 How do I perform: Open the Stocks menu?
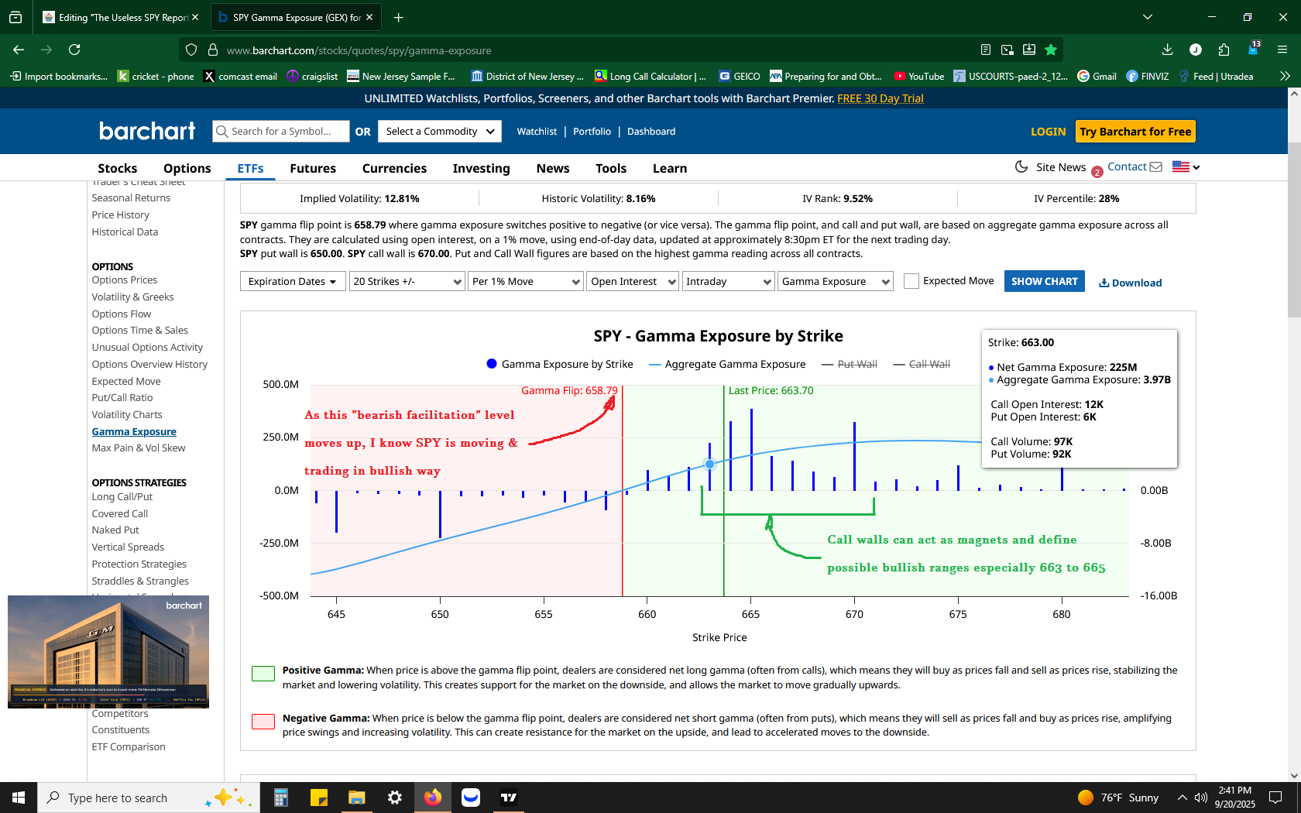coord(118,168)
